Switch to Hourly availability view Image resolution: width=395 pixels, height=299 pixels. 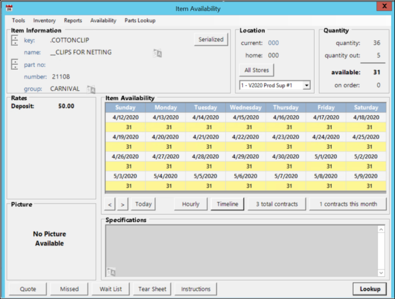(190, 204)
